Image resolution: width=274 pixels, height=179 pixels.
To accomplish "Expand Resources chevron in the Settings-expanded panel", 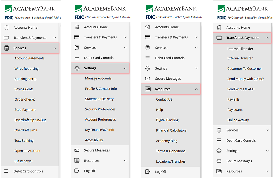I will coord(125,161).
